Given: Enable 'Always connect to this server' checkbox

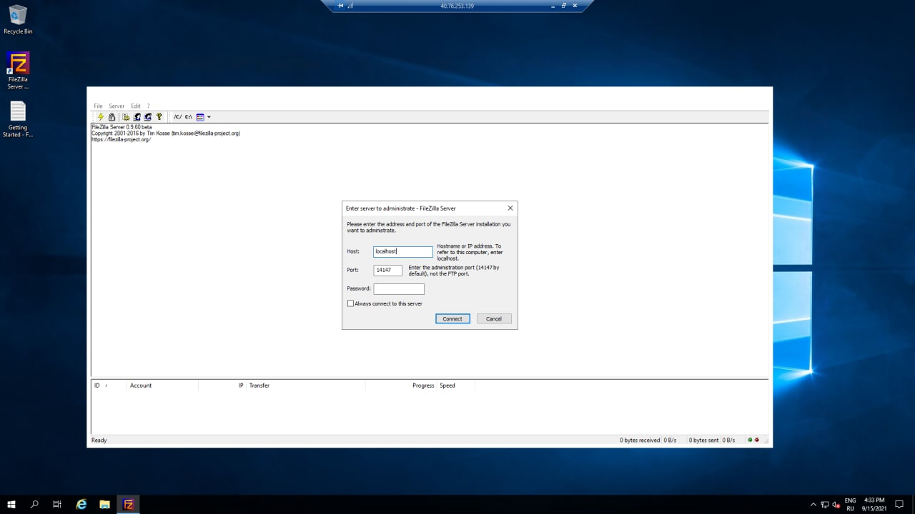Looking at the screenshot, I should [350, 303].
